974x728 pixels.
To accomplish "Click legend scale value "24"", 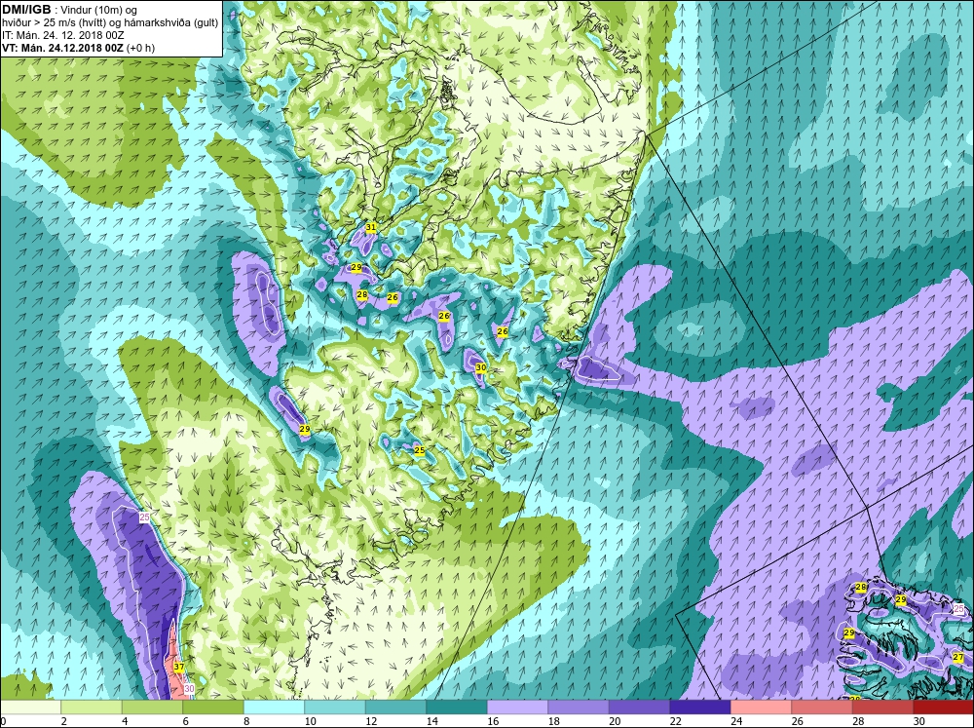I will [x=736, y=721].
